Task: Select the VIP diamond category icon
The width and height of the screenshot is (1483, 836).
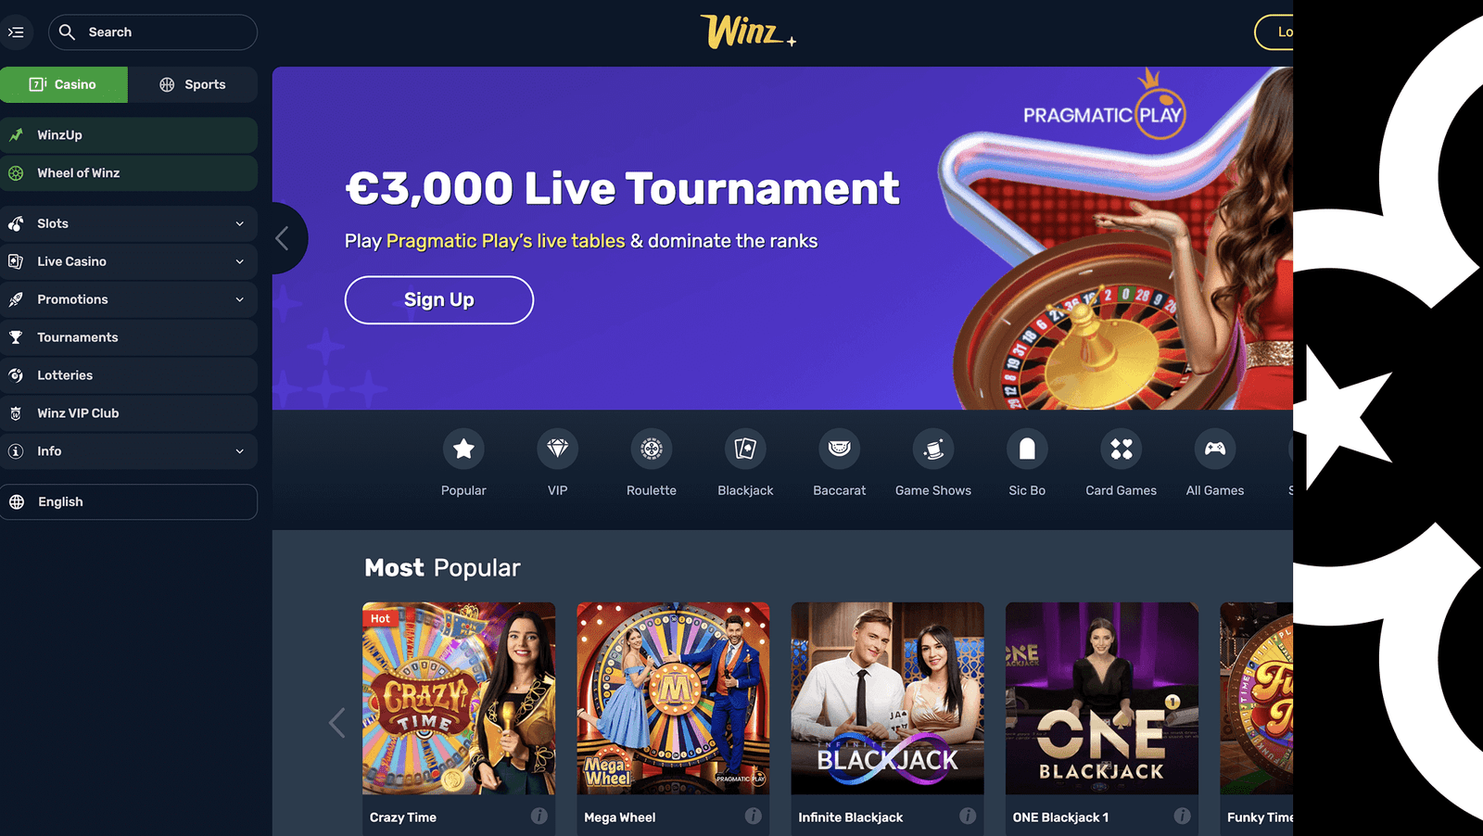Action: pyautogui.click(x=557, y=450)
